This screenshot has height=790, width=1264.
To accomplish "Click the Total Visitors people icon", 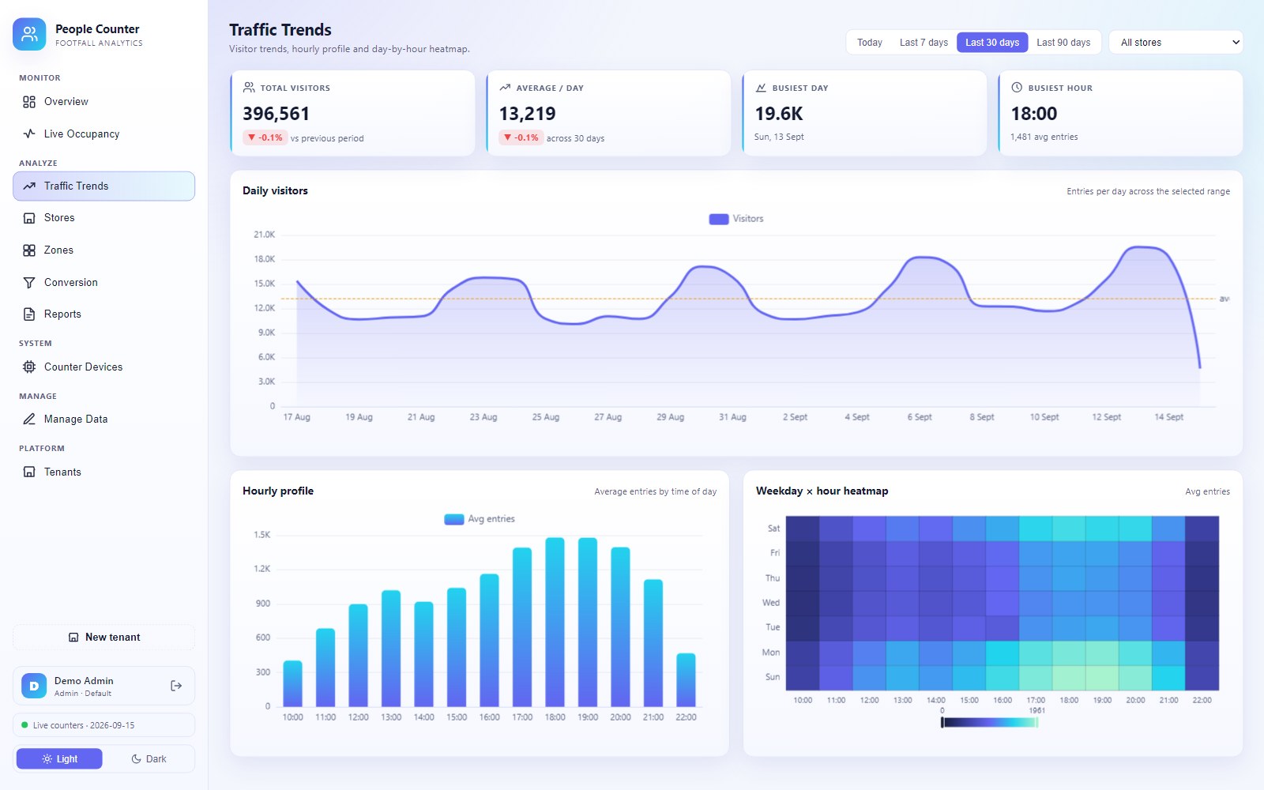I will coord(249,88).
